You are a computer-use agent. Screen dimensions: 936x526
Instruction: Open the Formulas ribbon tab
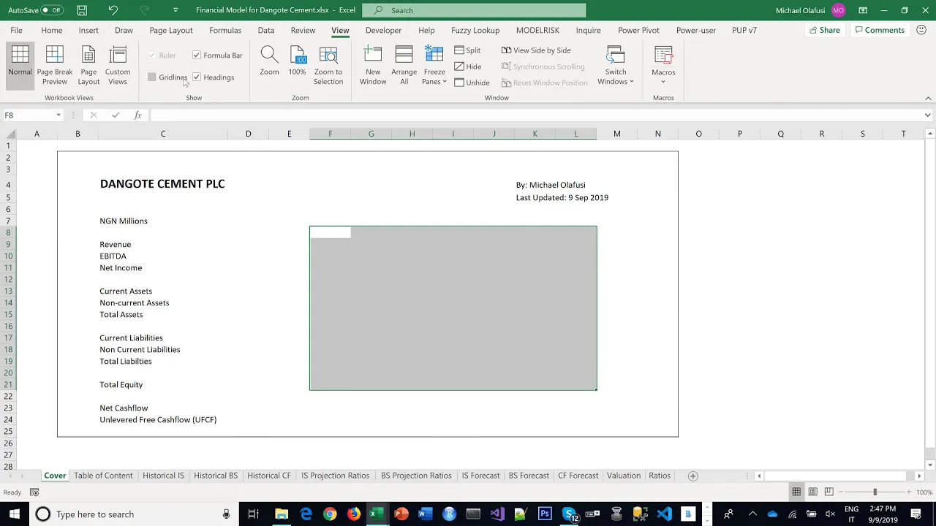pos(225,31)
